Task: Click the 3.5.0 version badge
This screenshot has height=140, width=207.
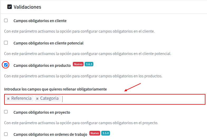Action: (105, 133)
